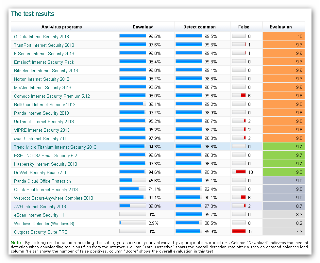Screen dimensions: 320x263
Task: Open ESET NOD32 Smart Security 5.2 link
Action: pyautogui.click(x=46, y=156)
